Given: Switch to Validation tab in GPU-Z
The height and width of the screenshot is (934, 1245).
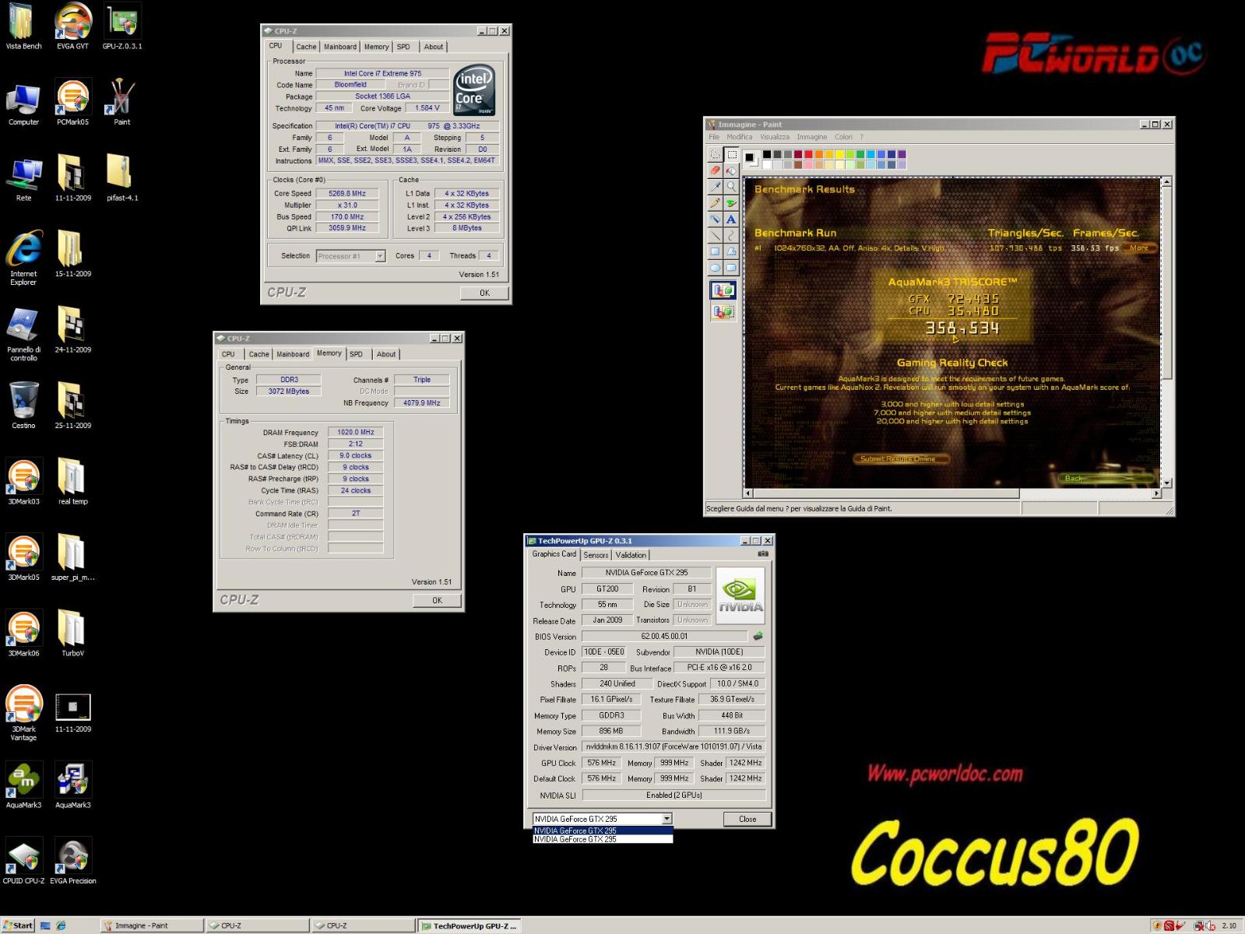Looking at the screenshot, I should 631,555.
